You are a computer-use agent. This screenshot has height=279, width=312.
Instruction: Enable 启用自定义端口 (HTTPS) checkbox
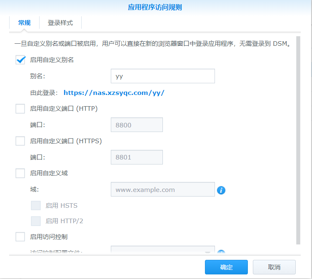pos(20,141)
